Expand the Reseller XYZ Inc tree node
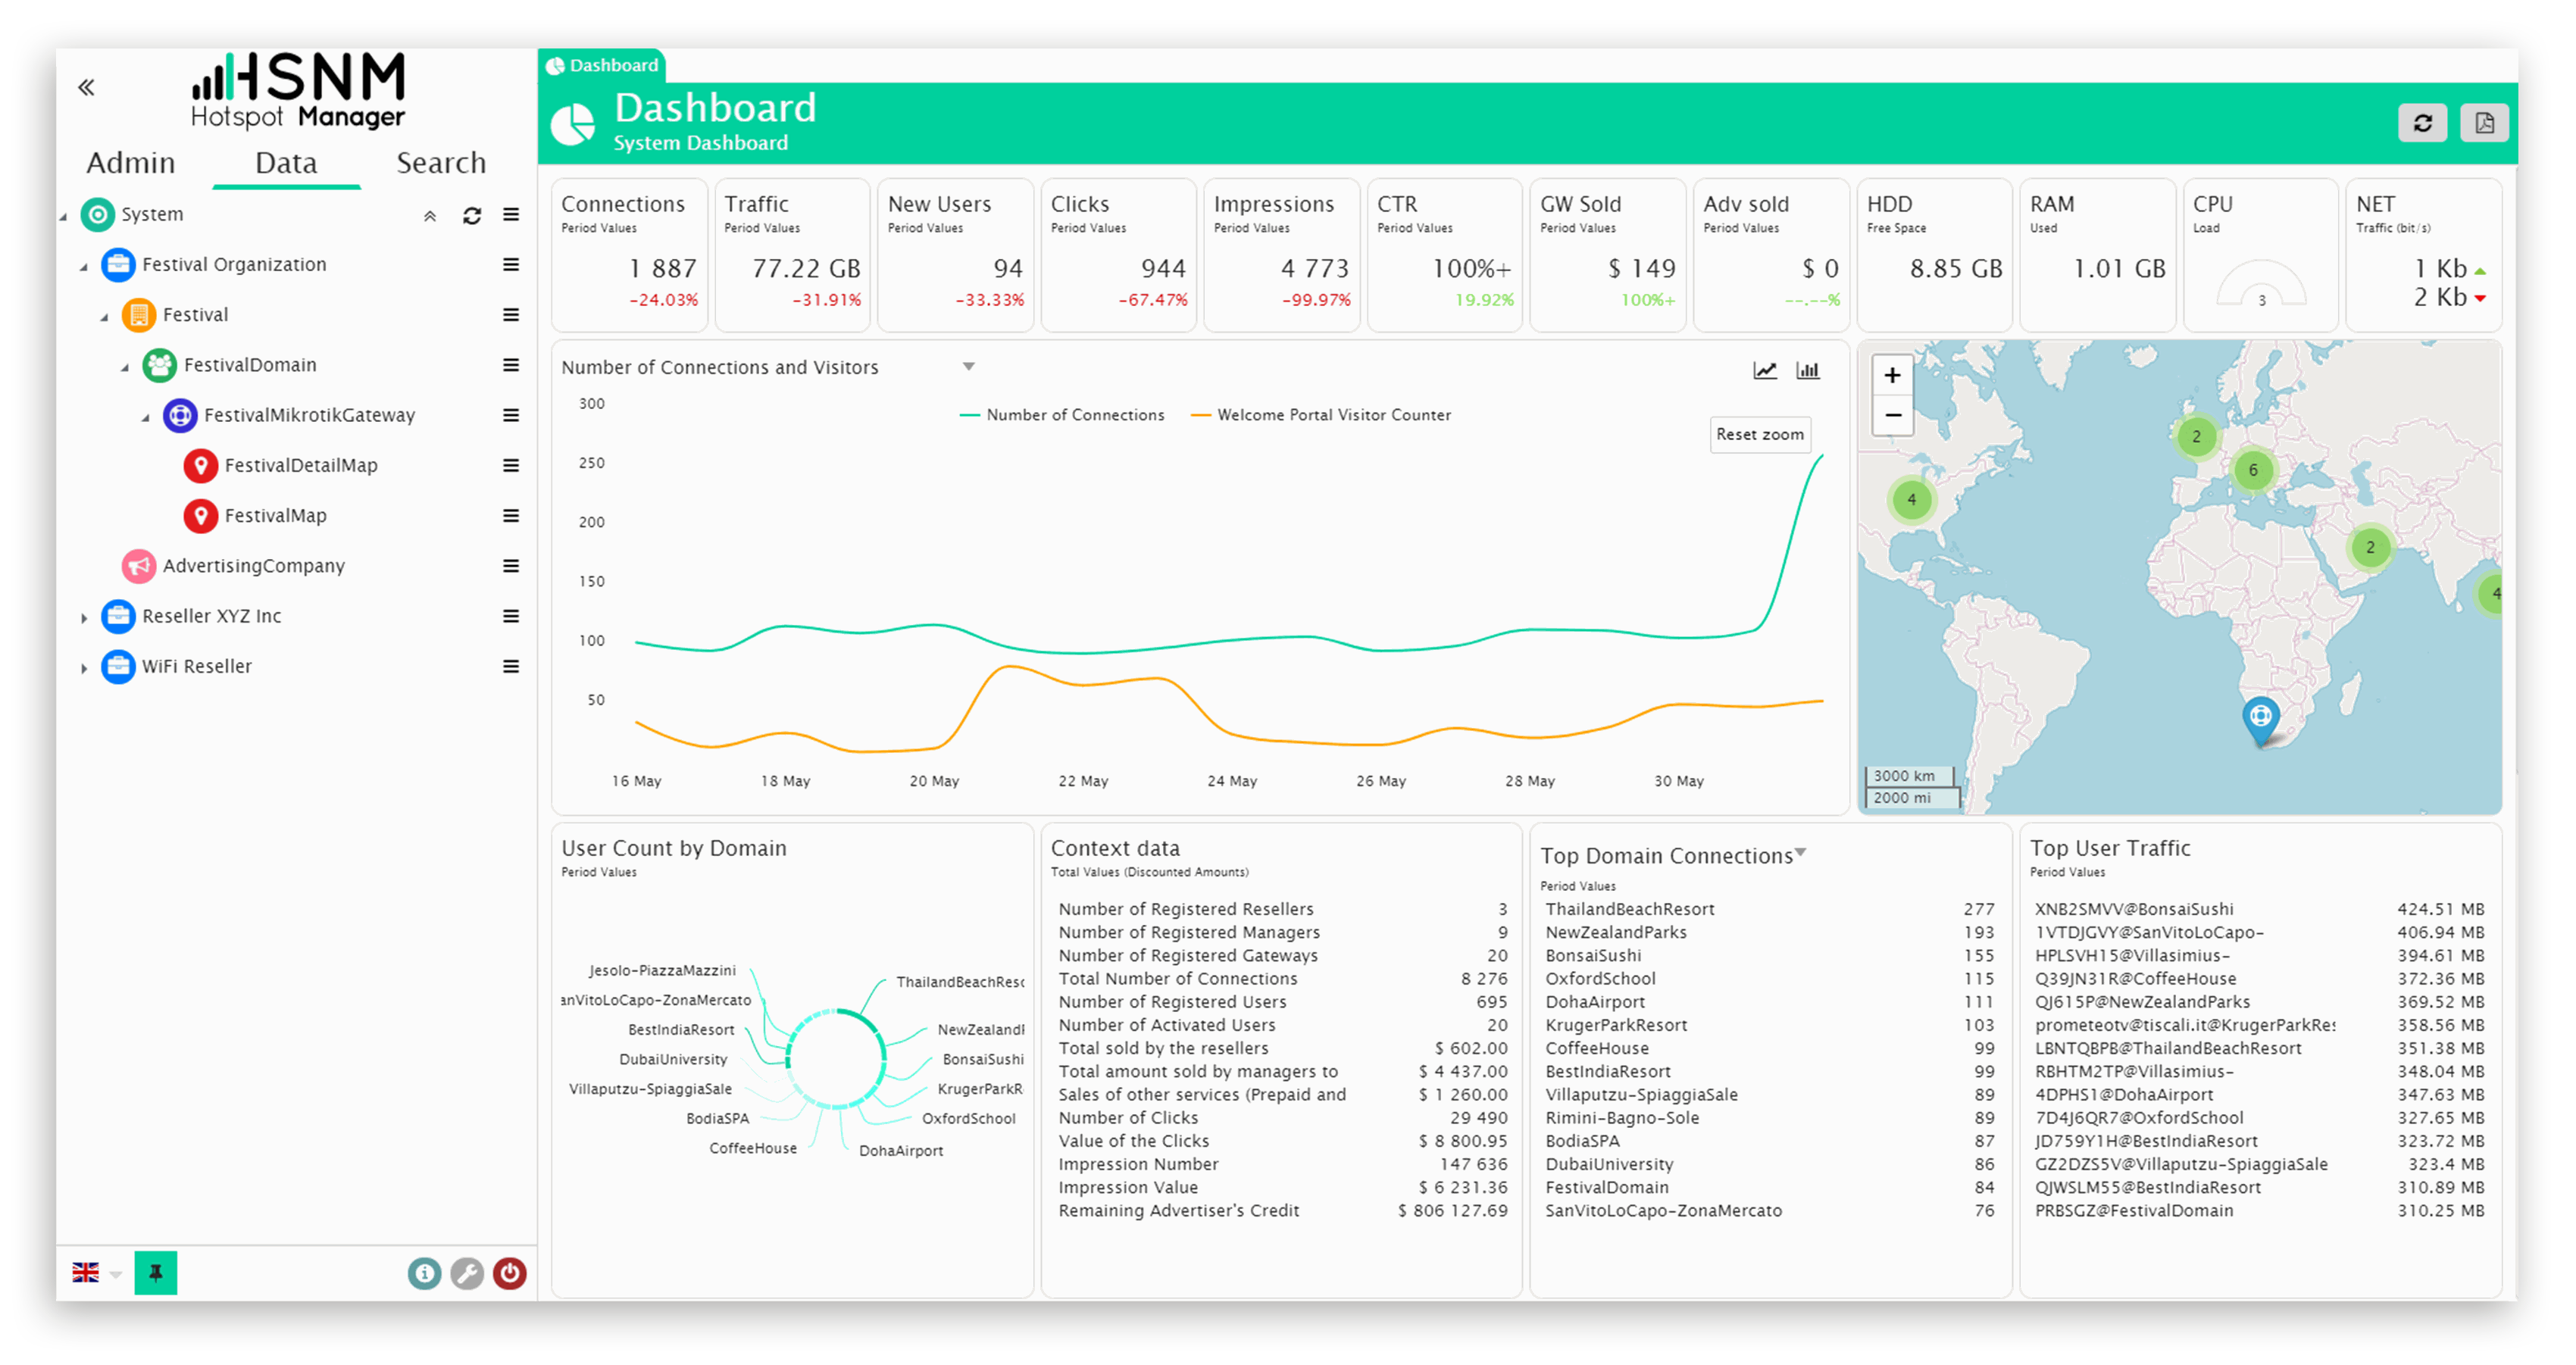2576x1365 pixels. click(x=84, y=617)
